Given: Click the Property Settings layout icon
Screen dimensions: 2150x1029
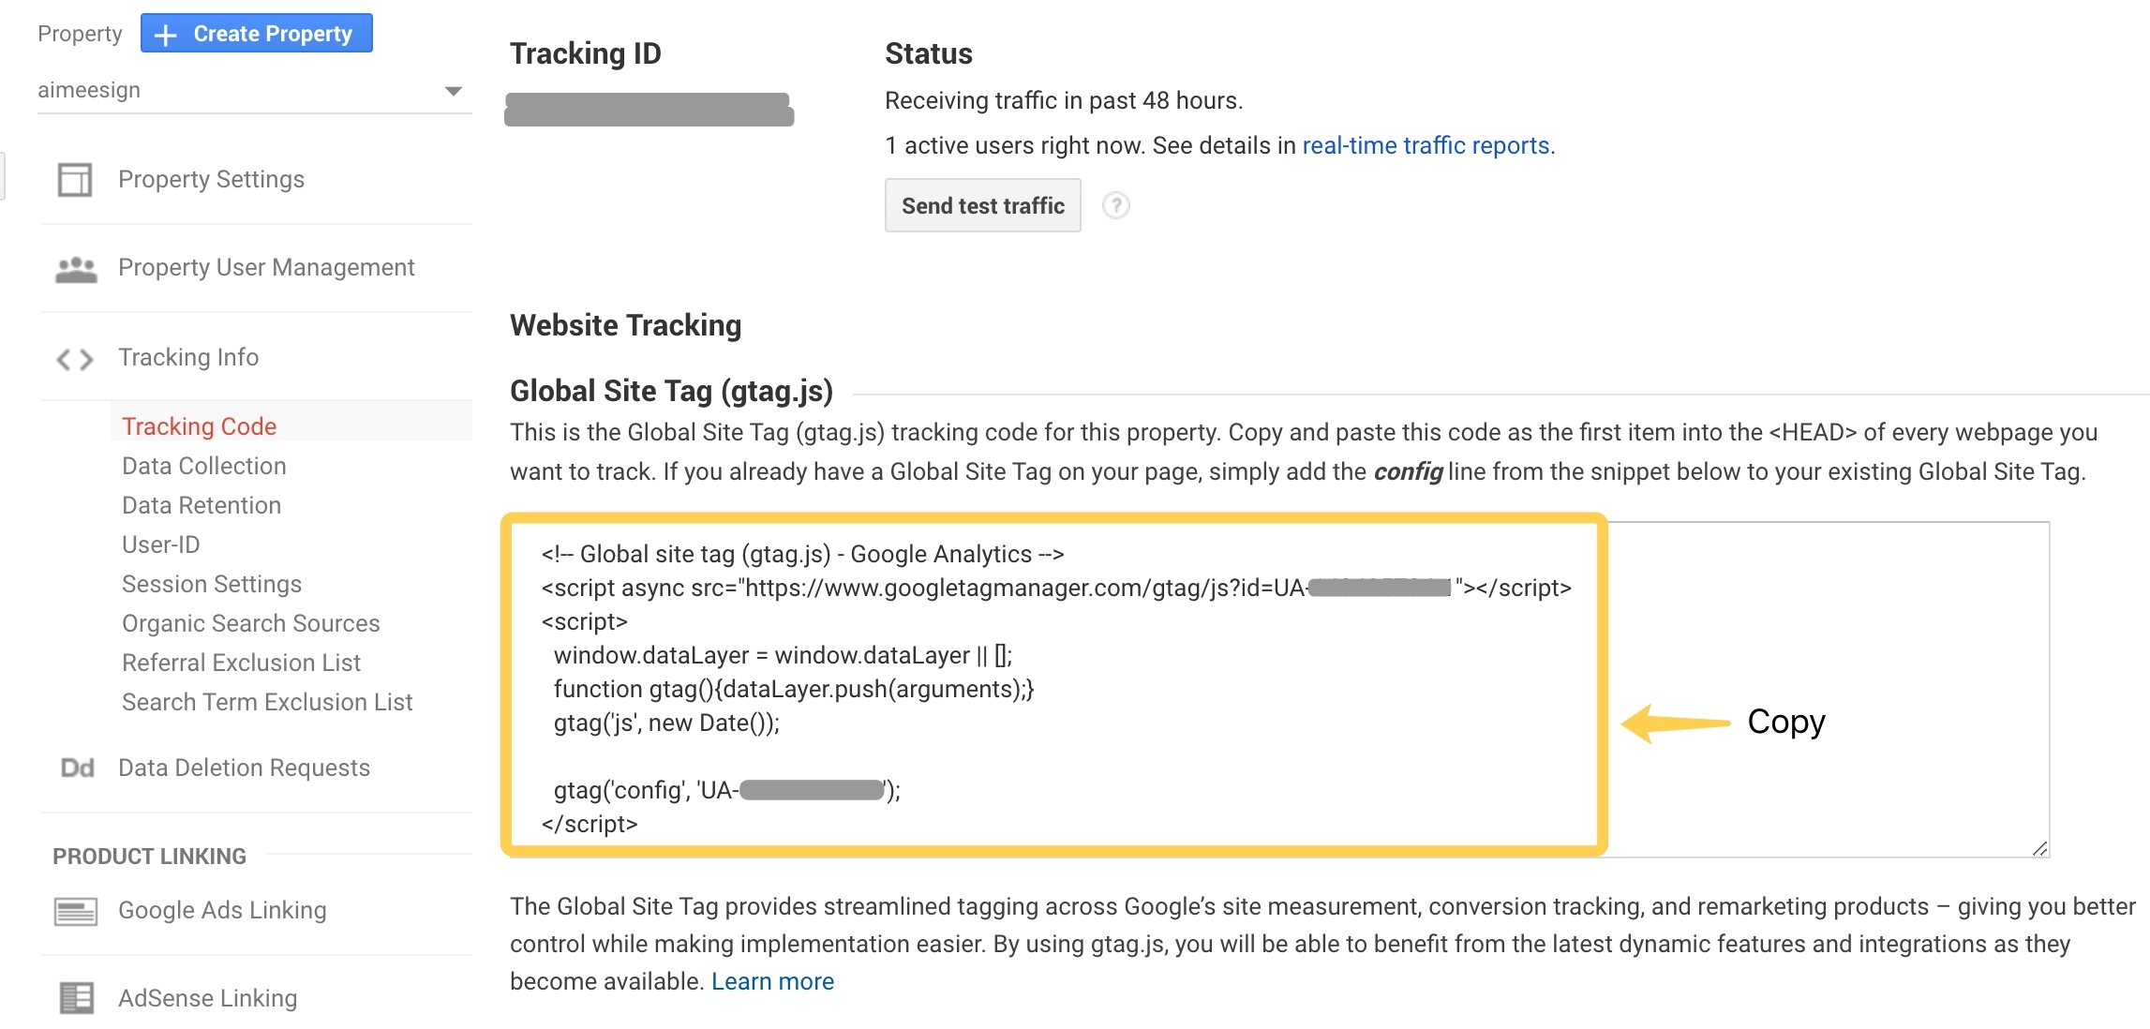Looking at the screenshot, I should (75, 180).
